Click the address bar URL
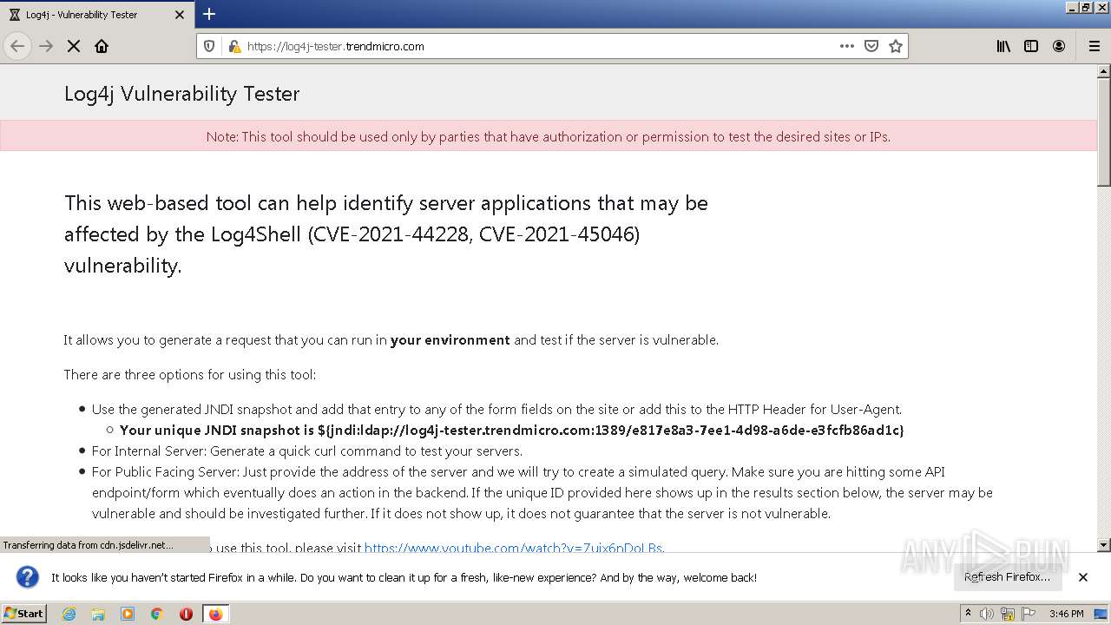Viewport: 1111px width, 625px height. click(335, 46)
